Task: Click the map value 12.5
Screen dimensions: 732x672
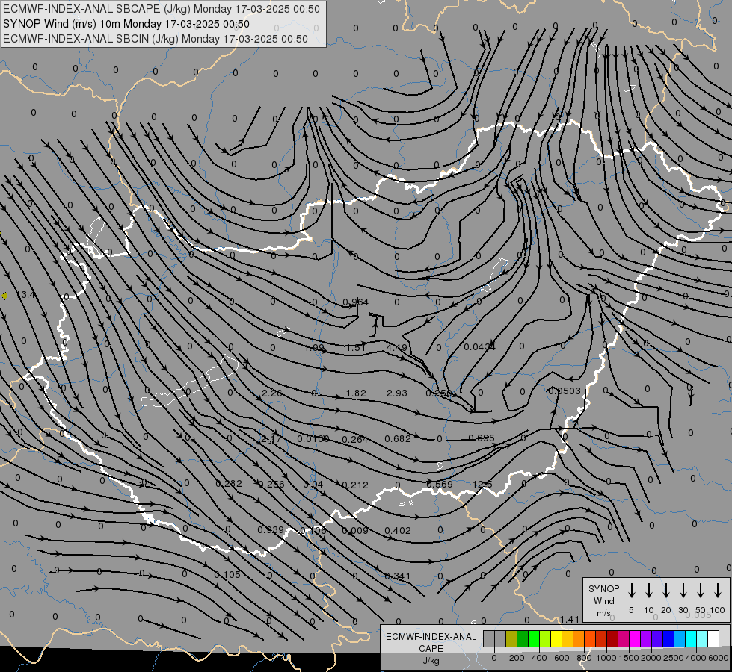Action: pos(482,484)
